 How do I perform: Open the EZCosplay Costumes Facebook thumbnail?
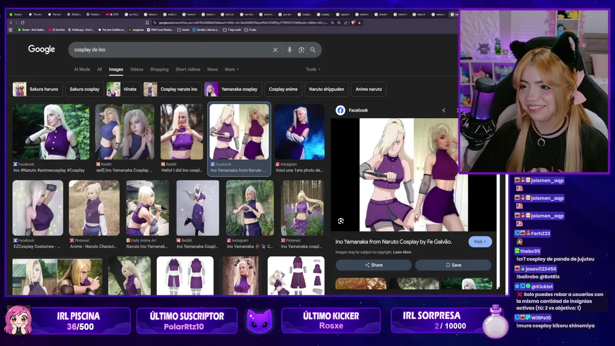point(37,208)
